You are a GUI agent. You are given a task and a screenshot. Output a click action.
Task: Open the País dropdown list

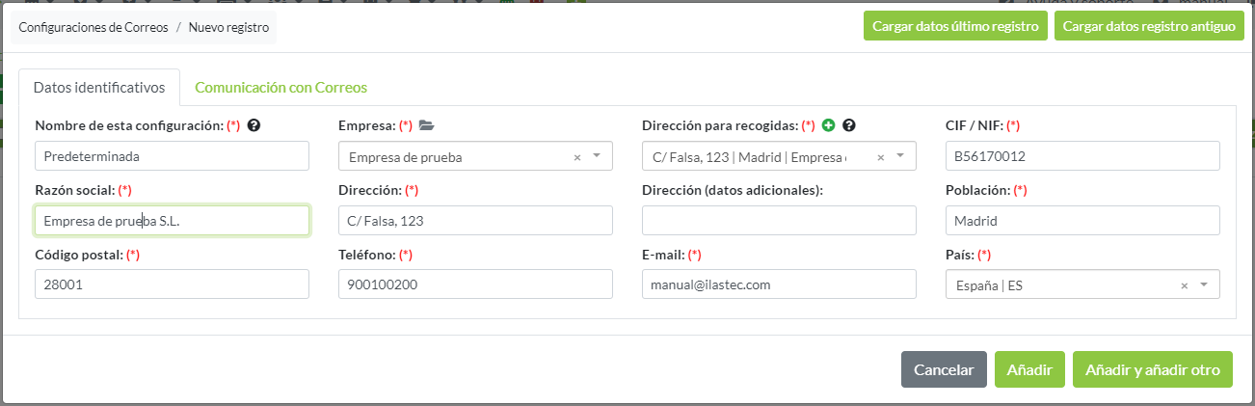click(1203, 284)
